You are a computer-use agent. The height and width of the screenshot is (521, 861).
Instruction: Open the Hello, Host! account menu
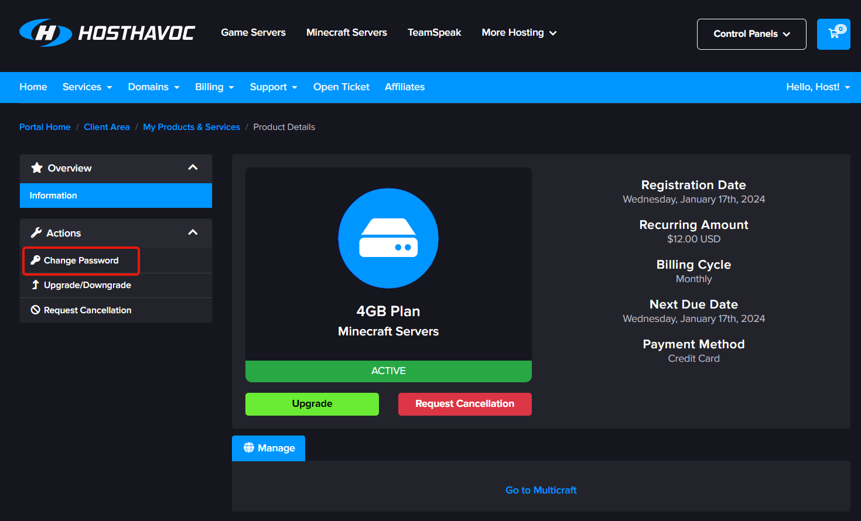818,87
